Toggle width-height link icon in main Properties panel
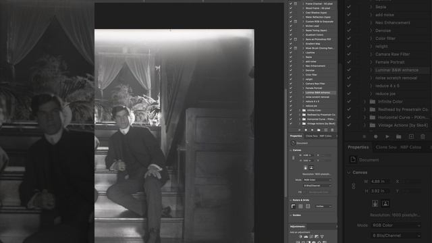 tap(293, 158)
